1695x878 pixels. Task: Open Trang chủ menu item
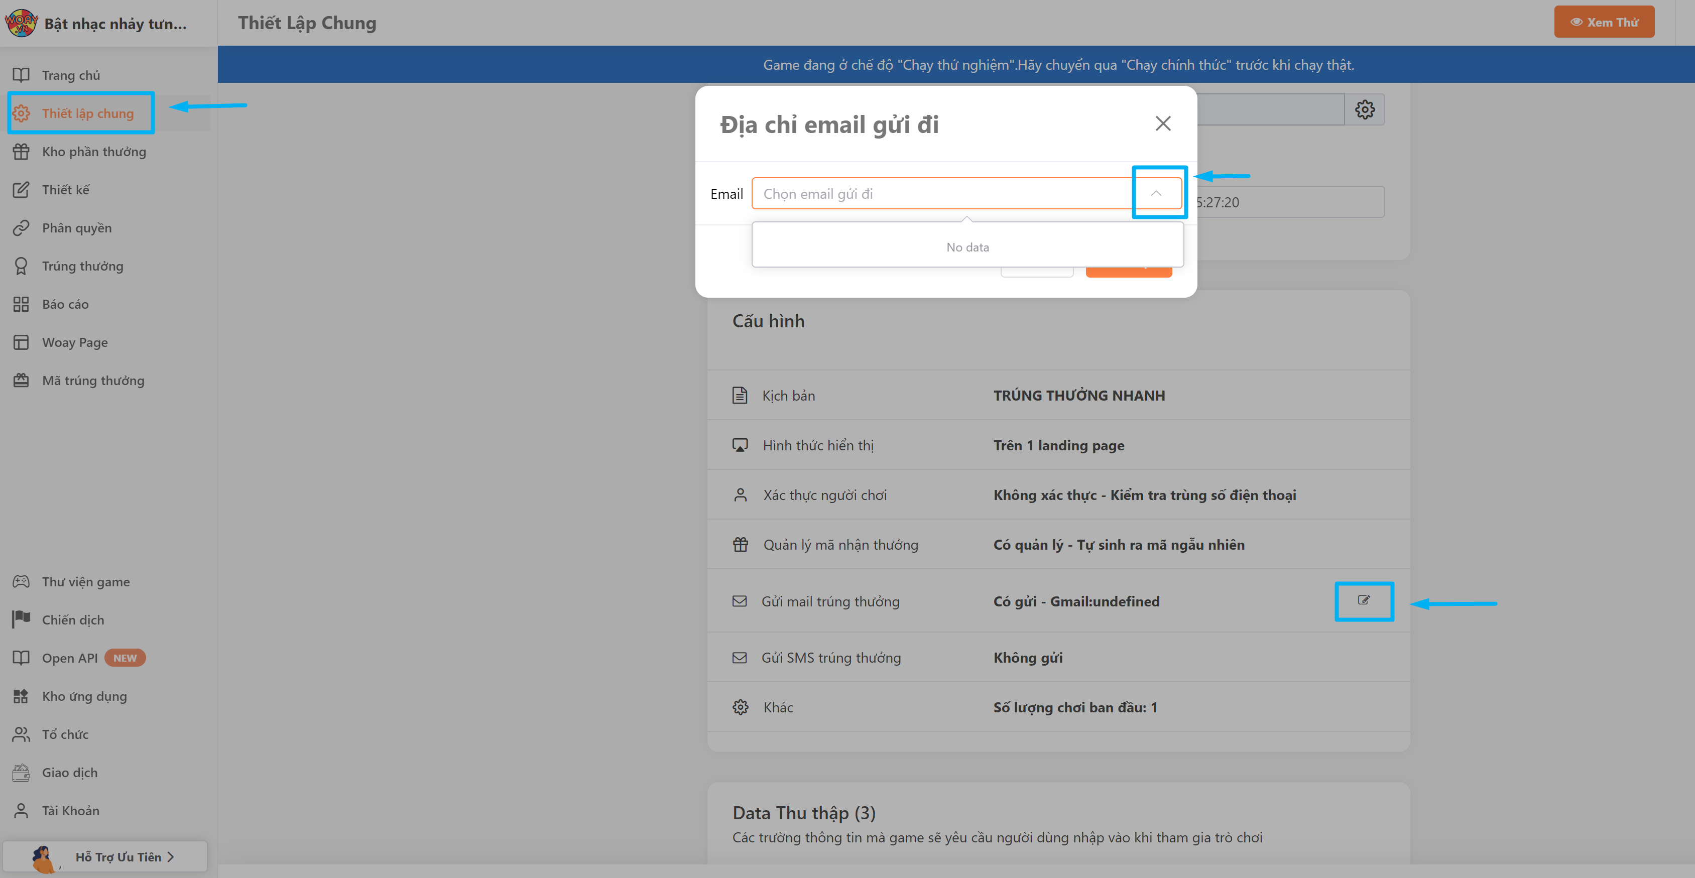[70, 76]
